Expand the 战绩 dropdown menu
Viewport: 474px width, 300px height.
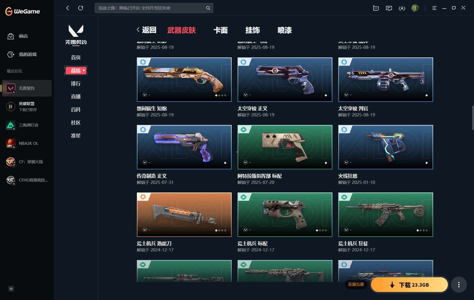click(x=76, y=70)
